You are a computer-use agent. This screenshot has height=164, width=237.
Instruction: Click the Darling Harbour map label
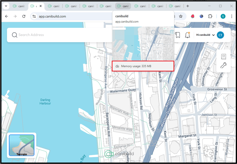pyautogui.click(x=45, y=101)
